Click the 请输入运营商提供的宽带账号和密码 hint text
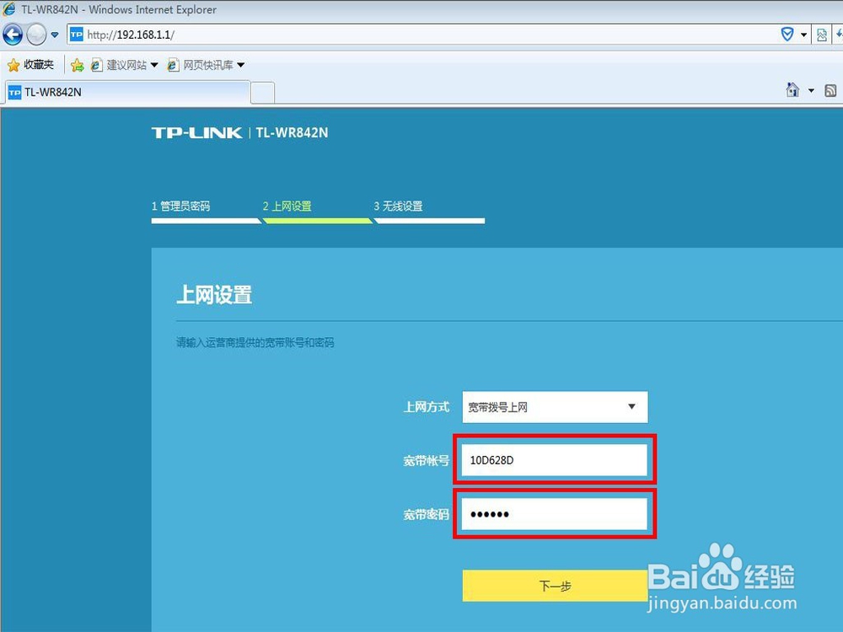Image resolution: width=843 pixels, height=632 pixels. 255,342
